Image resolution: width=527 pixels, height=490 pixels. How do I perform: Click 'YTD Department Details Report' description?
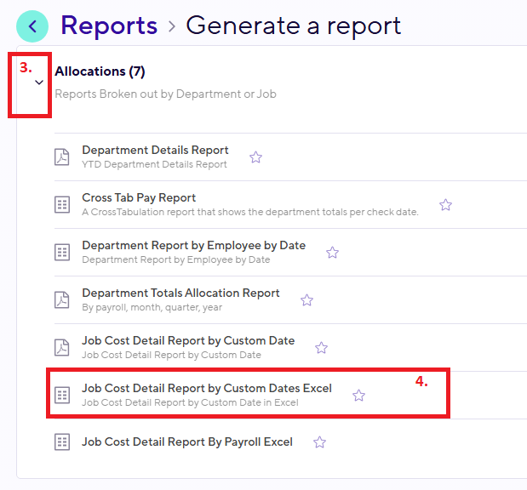tap(154, 164)
